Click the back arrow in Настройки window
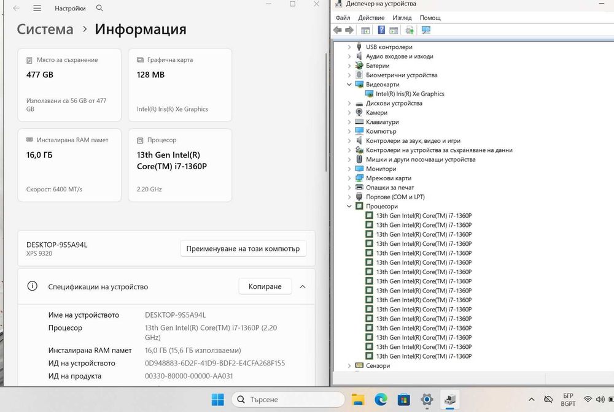The height and width of the screenshot is (412, 614). pos(16,8)
